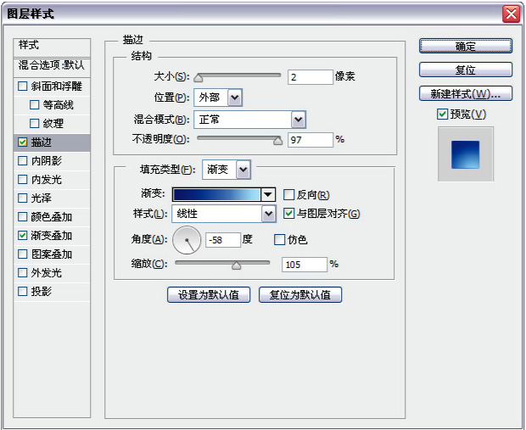
Task: Expand the 混合模式 dropdown
Action: (x=298, y=120)
